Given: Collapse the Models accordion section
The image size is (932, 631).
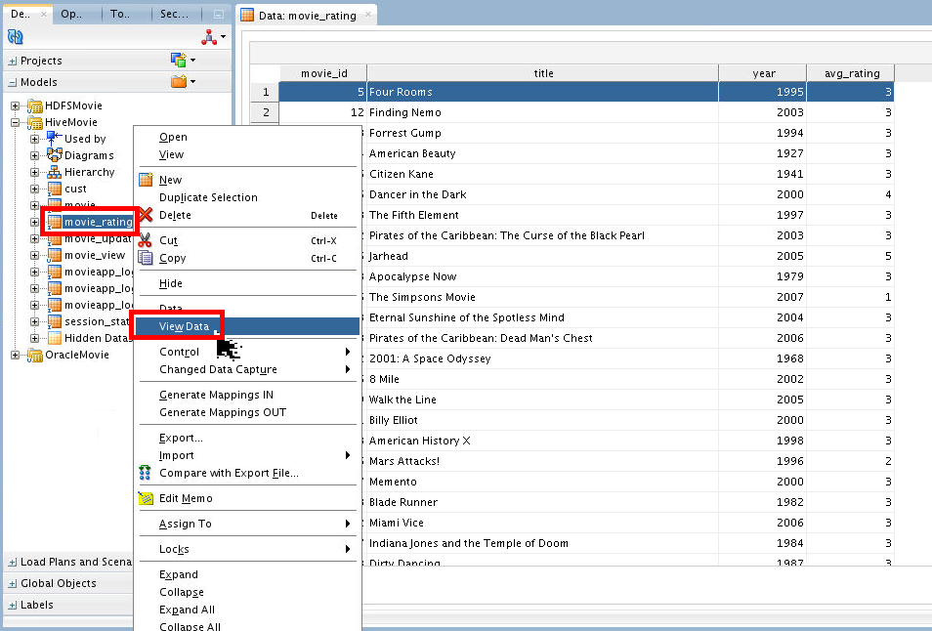Looking at the screenshot, I should [13, 83].
